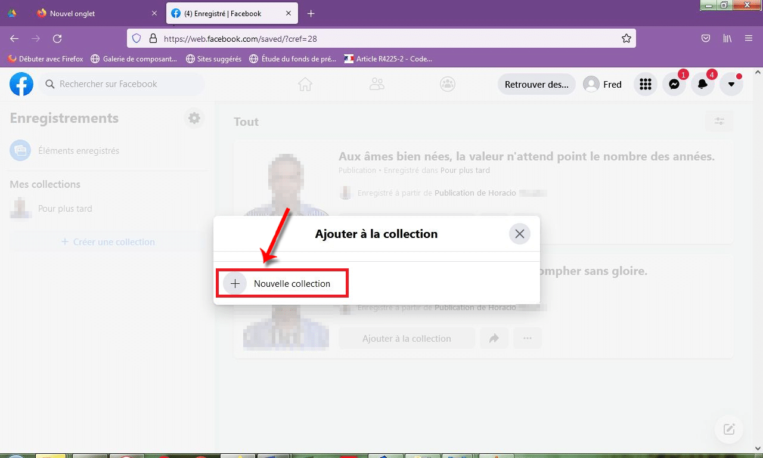The image size is (763, 458).
Task: Click the padlock site security icon
Action: (153, 38)
